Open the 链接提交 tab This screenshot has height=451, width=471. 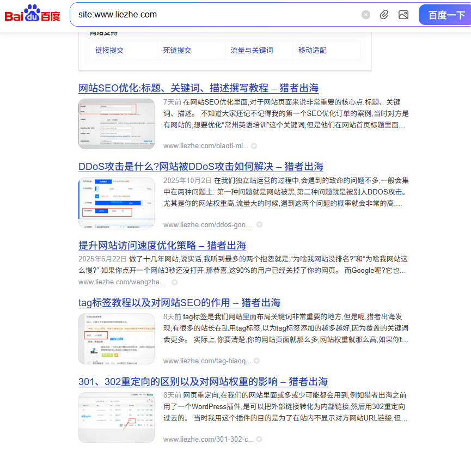109,50
